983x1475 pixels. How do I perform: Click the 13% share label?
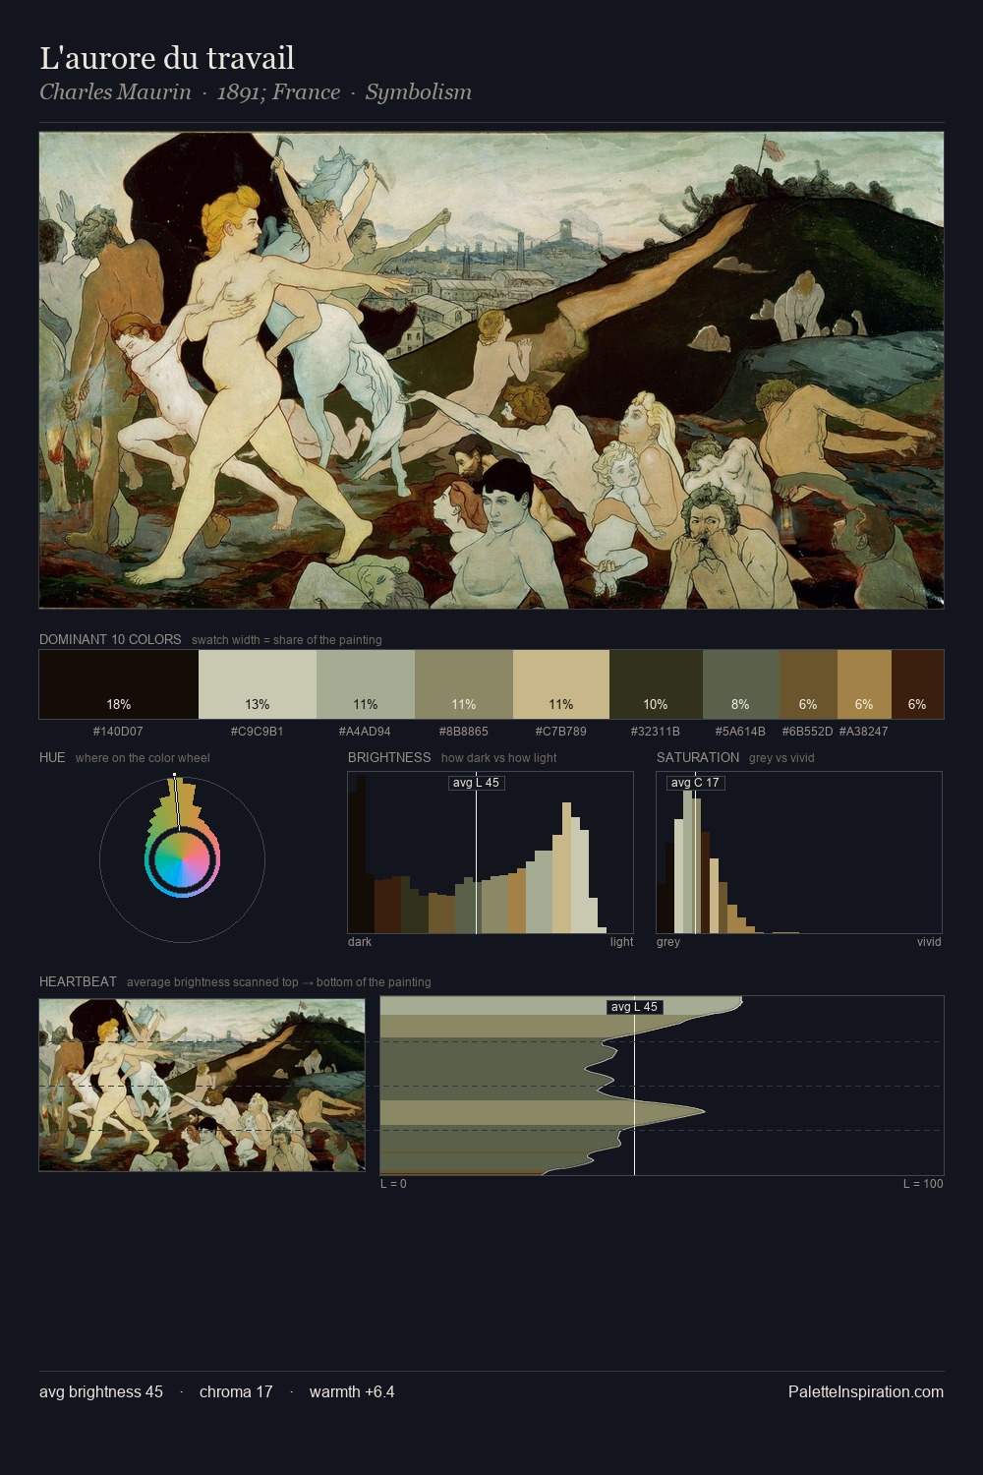pyautogui.click(x=258, y=704)
